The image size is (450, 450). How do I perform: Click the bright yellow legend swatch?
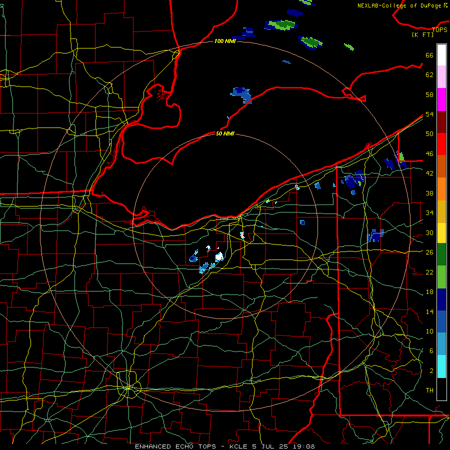(441, 232)
